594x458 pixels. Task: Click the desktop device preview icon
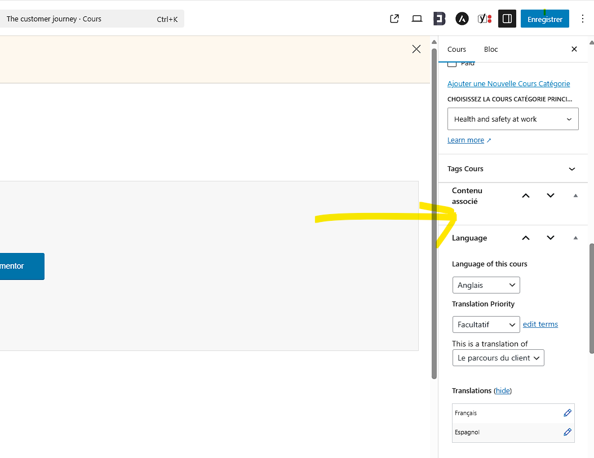coord(417,19)
